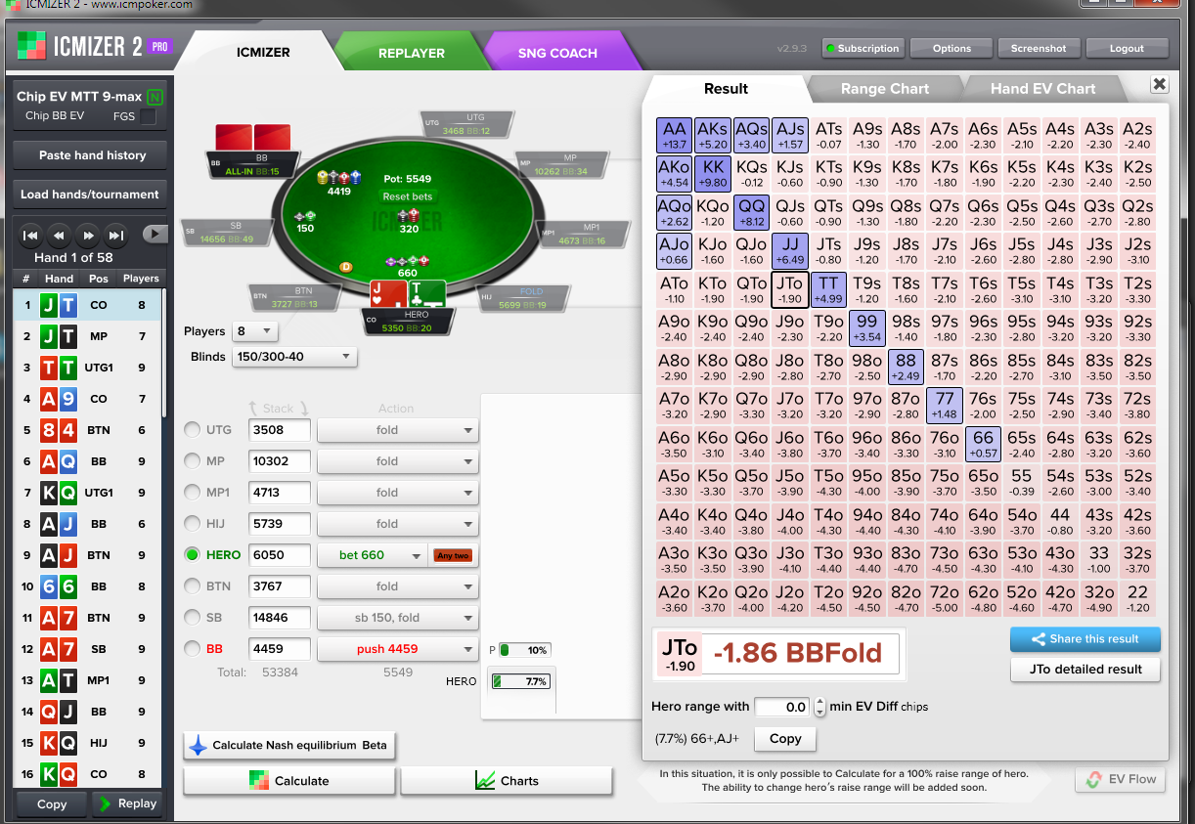Open the Range Chart tab

pyautogui.click(x=885, y=88)
